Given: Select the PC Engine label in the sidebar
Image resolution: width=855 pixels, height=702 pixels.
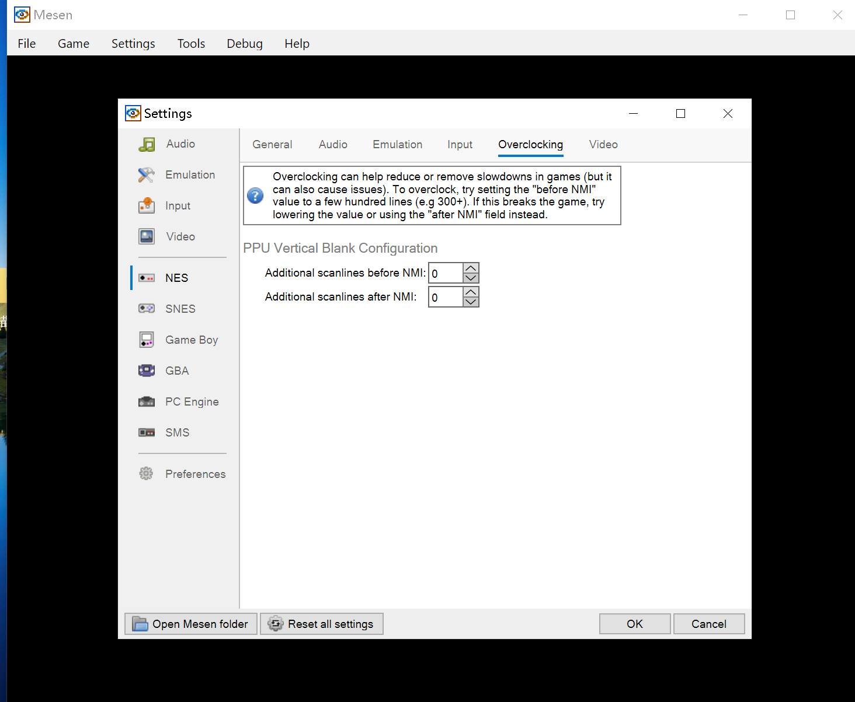Looking at the screenshot, I should tap(192, 402).
